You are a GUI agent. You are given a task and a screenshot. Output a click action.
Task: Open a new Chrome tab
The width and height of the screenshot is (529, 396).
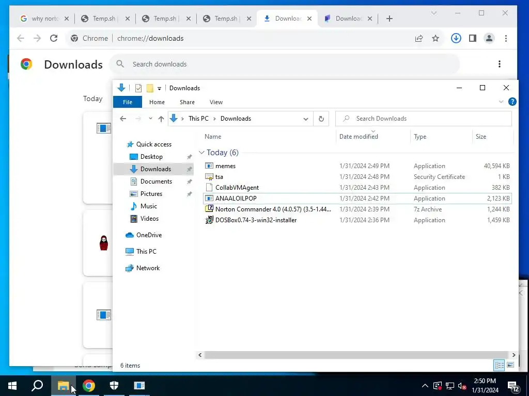coord(390,19)
